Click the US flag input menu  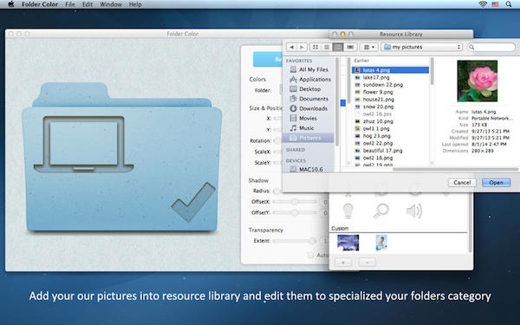(495, 4)
